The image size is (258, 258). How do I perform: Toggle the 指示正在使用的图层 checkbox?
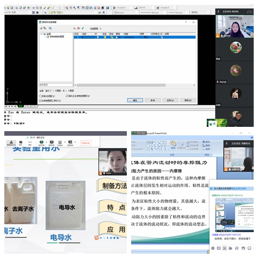[x=67, y=95]
